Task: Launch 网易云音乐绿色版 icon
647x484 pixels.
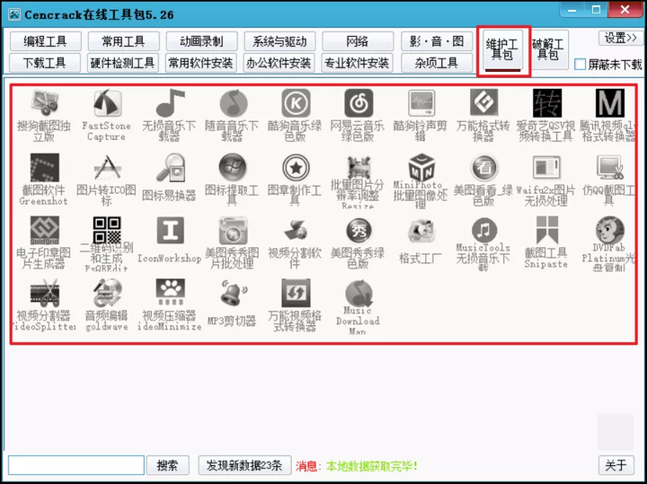Action: pos(358,103)
